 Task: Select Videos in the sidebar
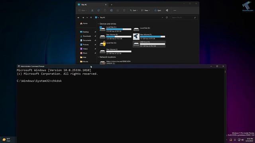point(84,49)
